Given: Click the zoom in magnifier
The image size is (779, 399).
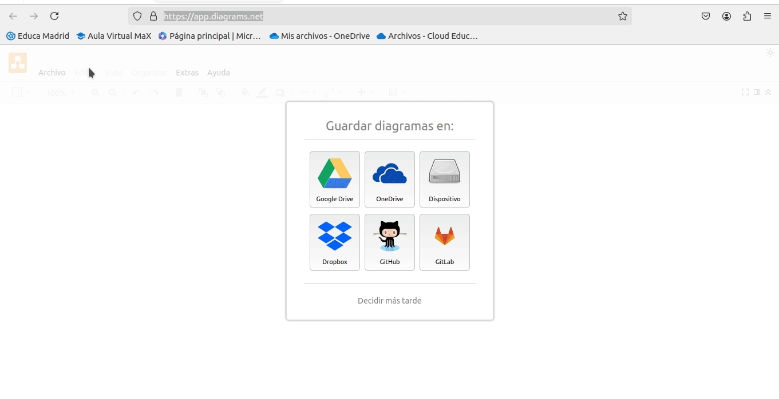Looking at the screenshot, I should click(96, 93).
